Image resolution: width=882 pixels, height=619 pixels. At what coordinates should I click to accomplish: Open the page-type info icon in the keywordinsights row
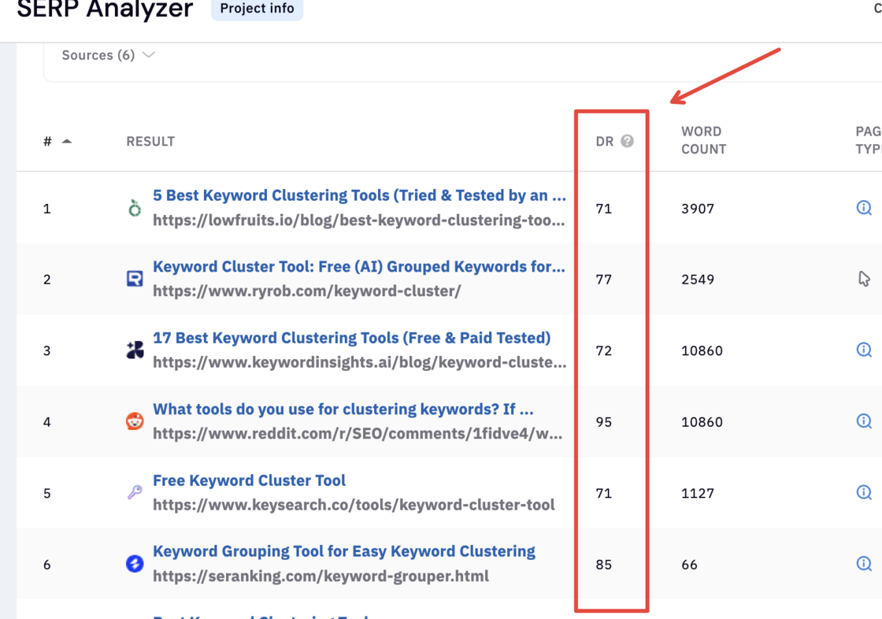(x=864, y=350)
